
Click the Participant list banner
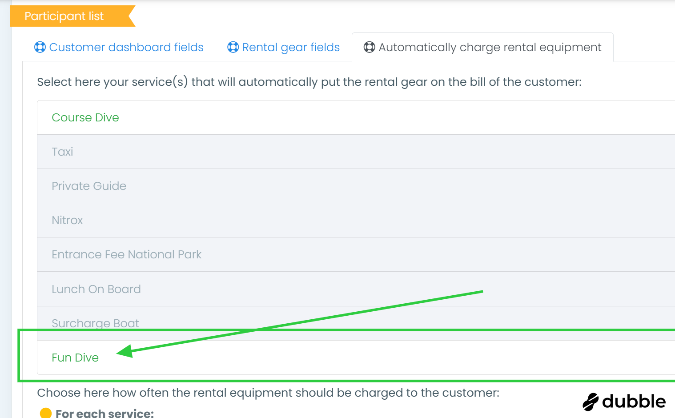point(64,16)
